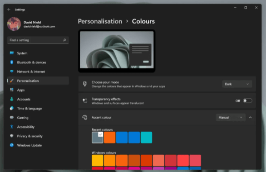Click the Personalisation paintbrush icon
This screenshot has height=172, width=266.
[x=12, y=81]
